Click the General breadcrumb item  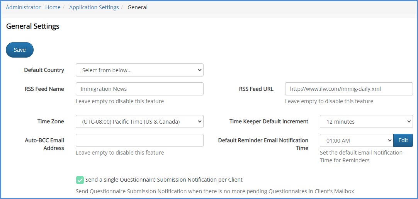[138, 7]
